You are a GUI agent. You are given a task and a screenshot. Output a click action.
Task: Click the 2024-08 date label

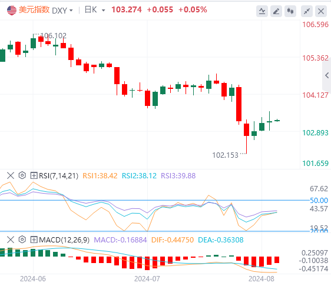pos(262,279)
